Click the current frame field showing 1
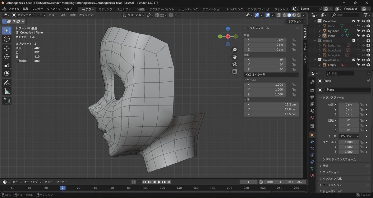 pyautogui.click(x=248, y=182)
